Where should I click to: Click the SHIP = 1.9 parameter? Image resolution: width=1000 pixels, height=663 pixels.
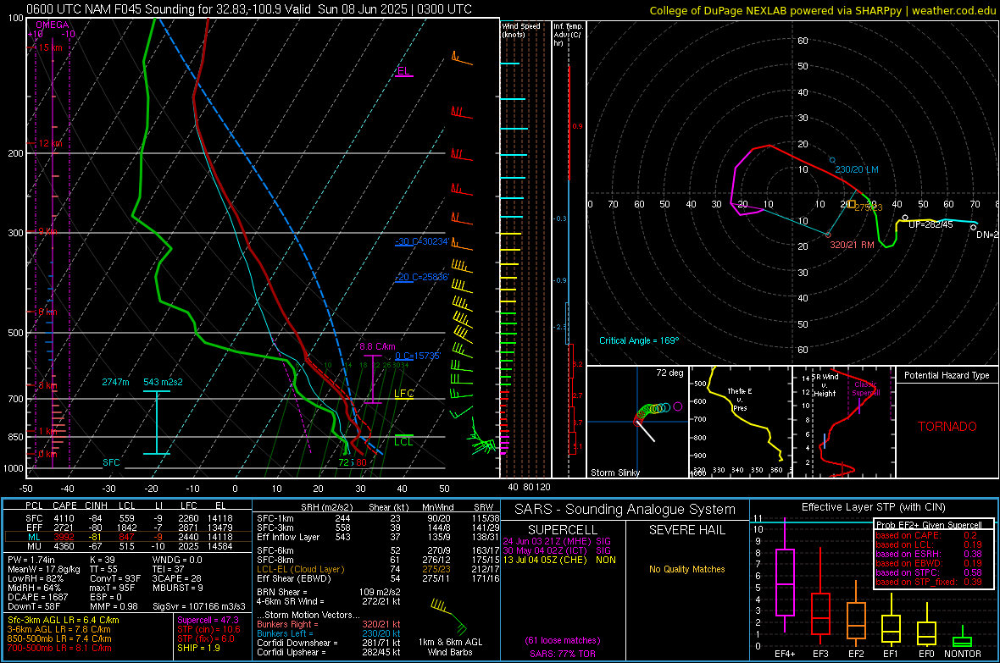pos(198,649)
